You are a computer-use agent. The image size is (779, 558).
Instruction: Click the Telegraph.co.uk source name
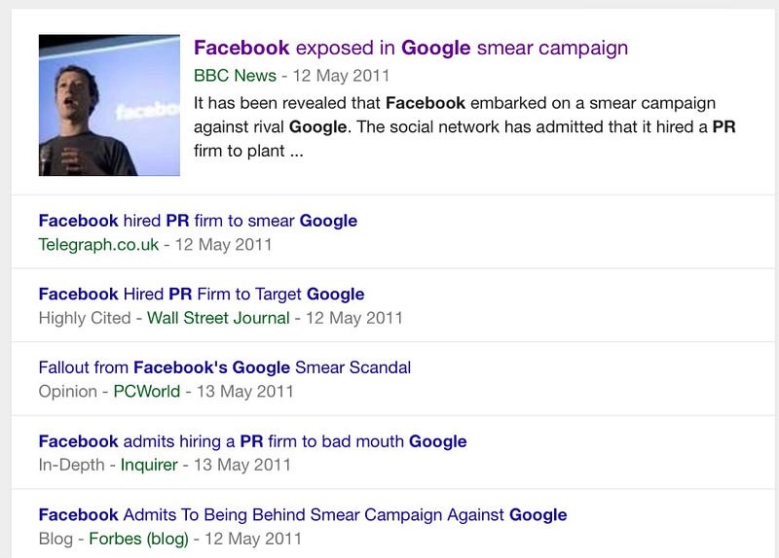pos(99,245)
